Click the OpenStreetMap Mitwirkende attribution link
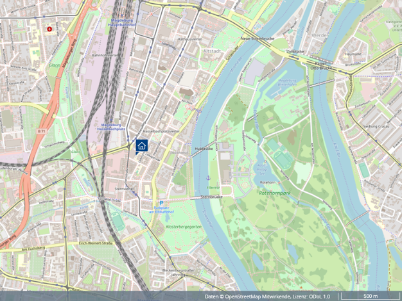This screenshot has width=402, height=301. [259, 297]
